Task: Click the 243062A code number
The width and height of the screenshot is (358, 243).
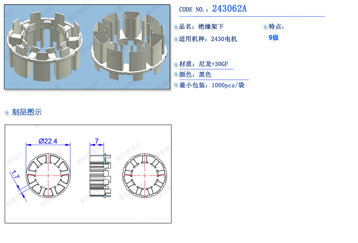Action: coord(229,9)
